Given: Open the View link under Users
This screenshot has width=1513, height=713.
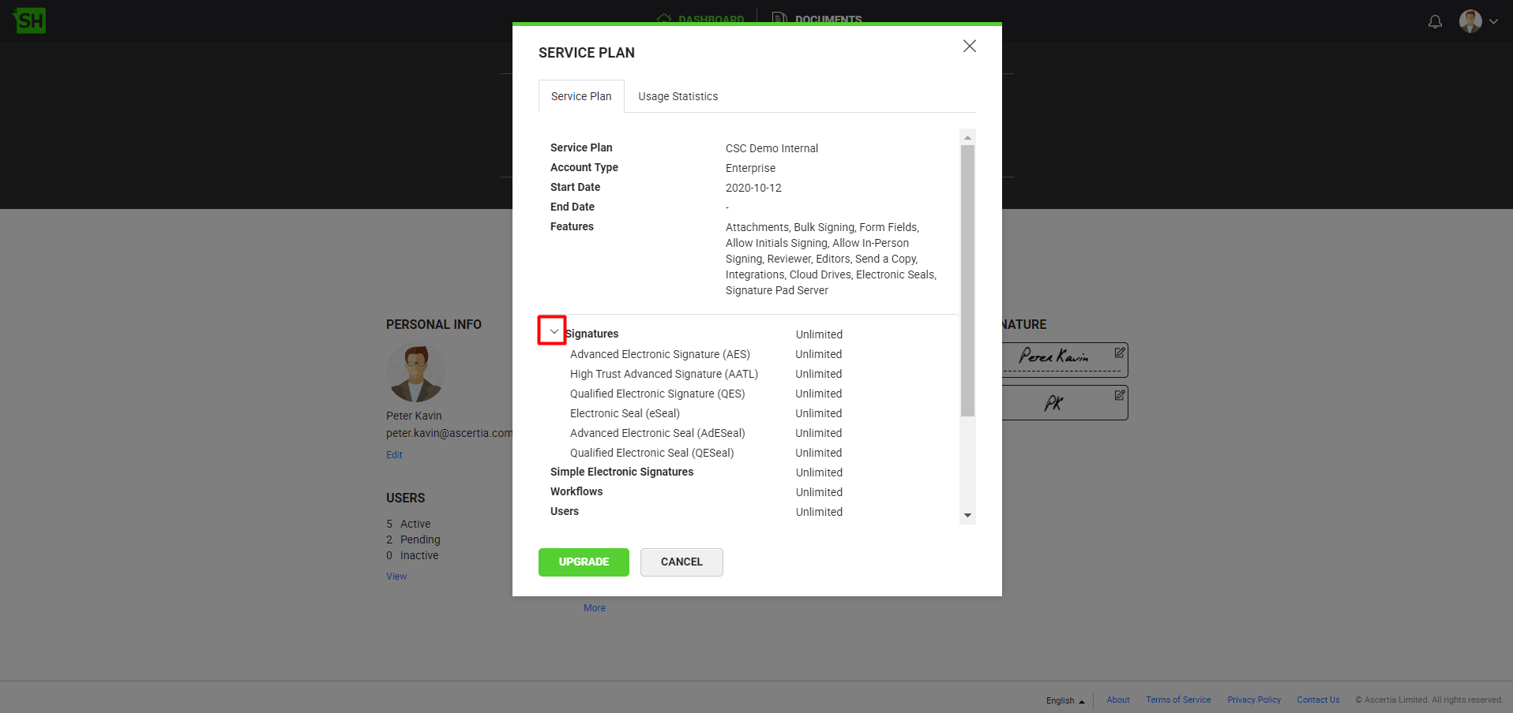Looking at the screenshot, I should (396, 577).
